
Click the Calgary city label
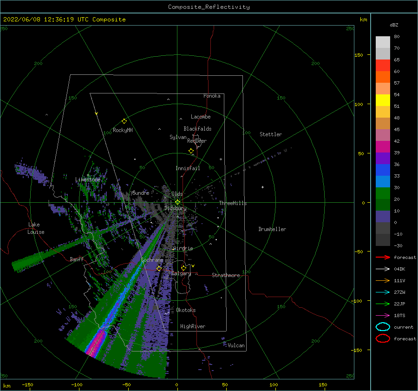pos(181,273)
